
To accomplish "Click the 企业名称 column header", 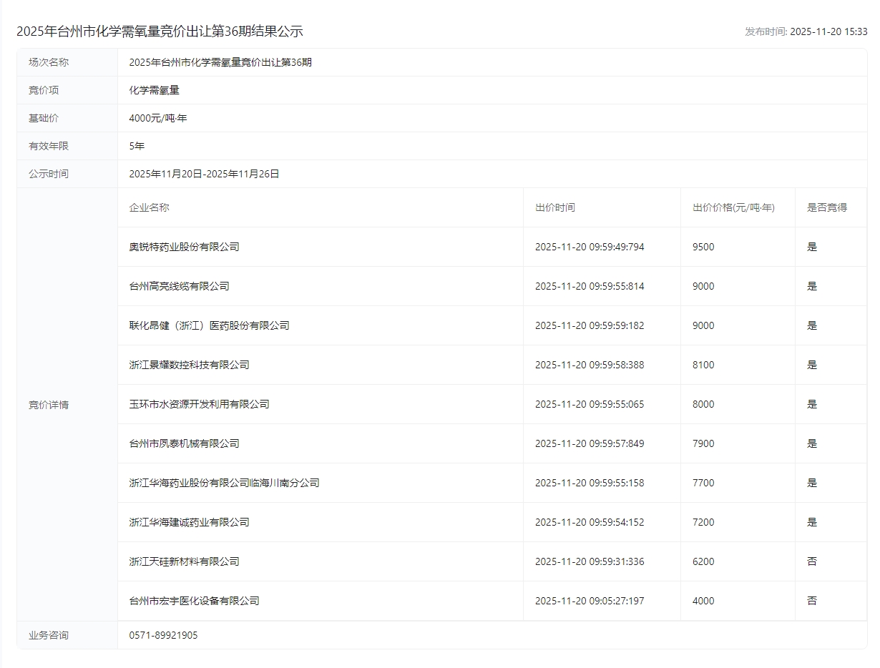I will pyautogui.click(x=149, y=207).
